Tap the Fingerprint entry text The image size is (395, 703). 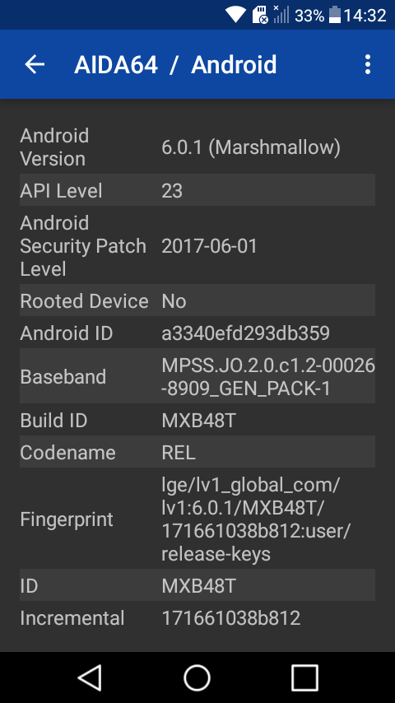pyautogui.click(x=257, y=519)
